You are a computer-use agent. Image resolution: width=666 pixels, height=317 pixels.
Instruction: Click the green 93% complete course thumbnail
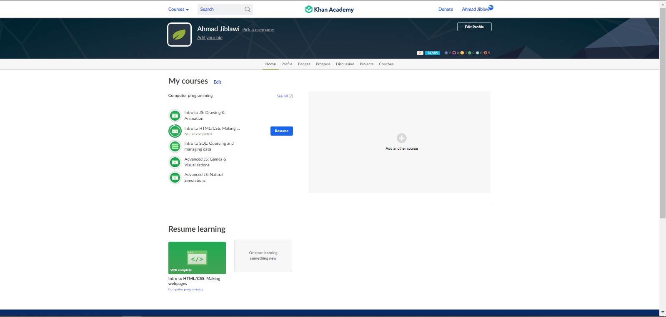[x=197, y=258]
